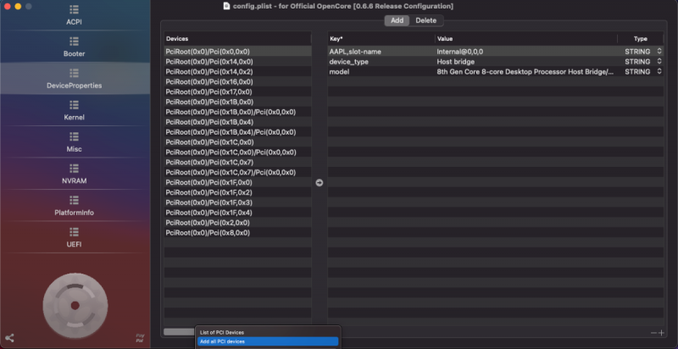Image resolution: width=678 pixels, height=349 pixels.
Task: Open the ACPI section in the sidebar
Action: [x=74, y=15]
